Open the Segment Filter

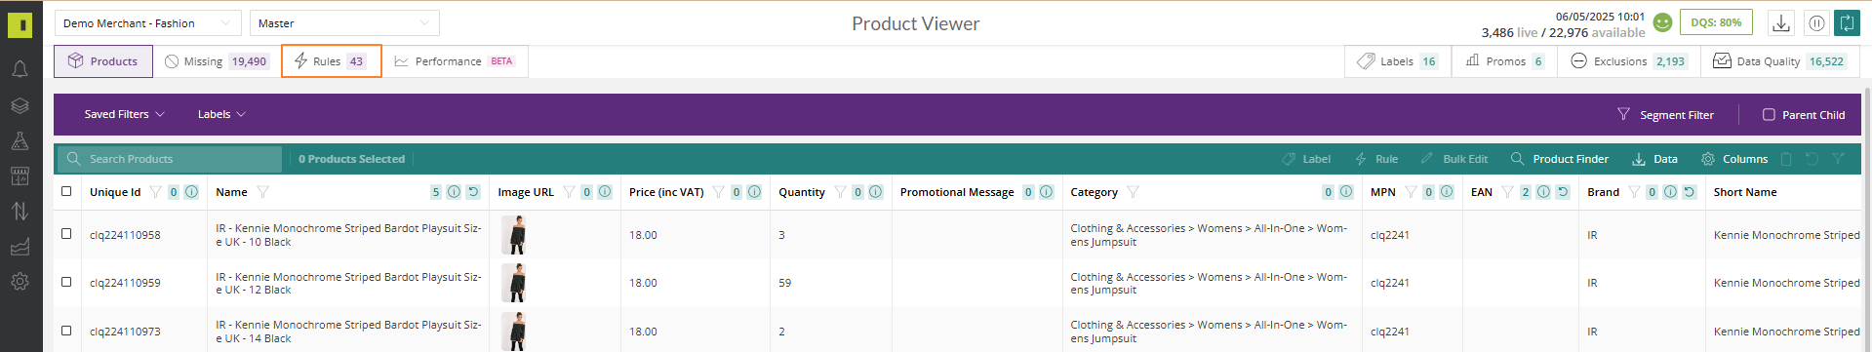pos(1665,114)
